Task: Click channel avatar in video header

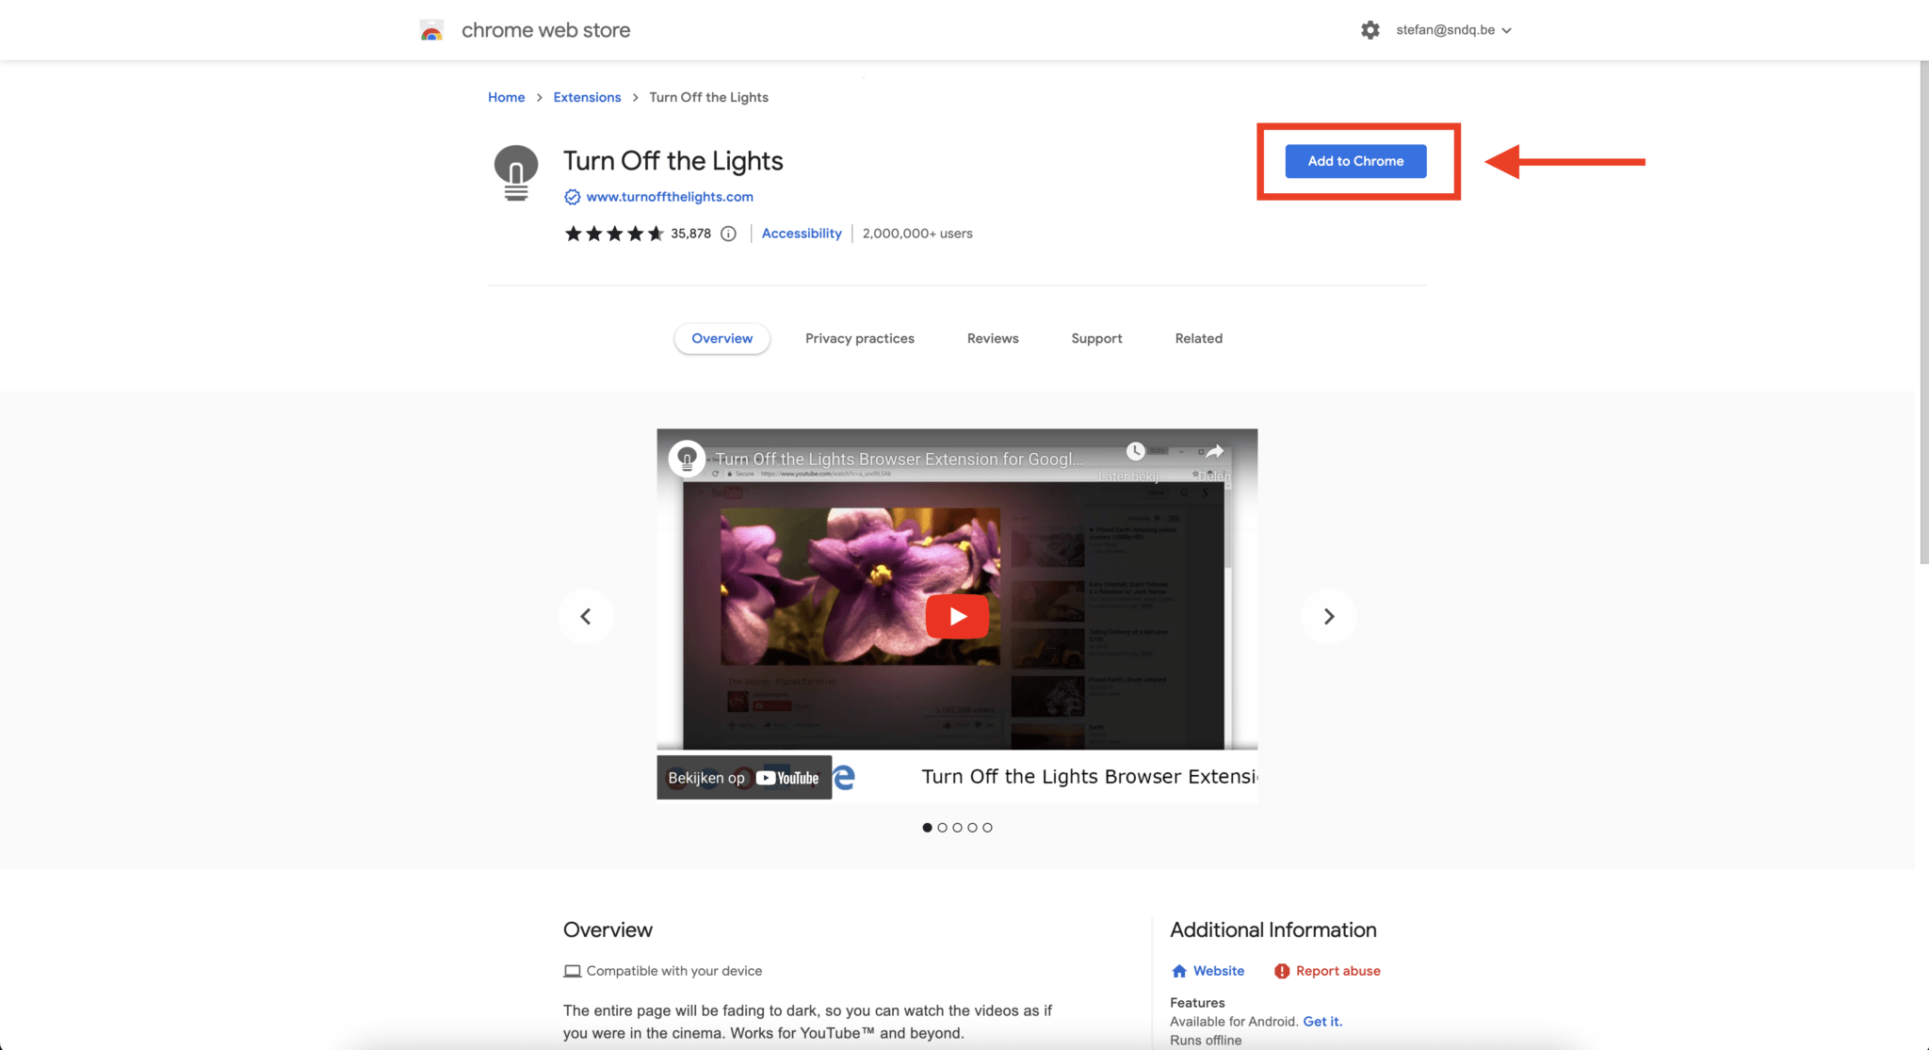Action: [x=687, y=459]
